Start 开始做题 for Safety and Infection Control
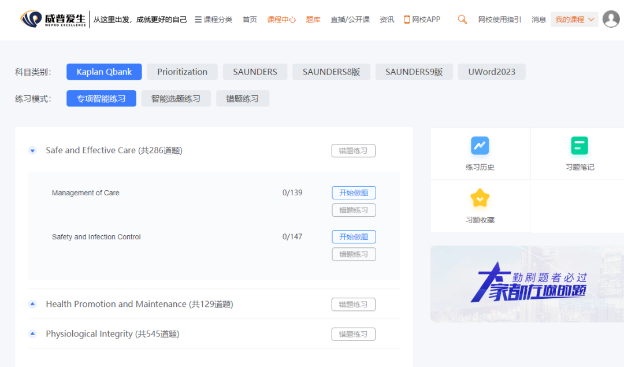Image resolution: width=624 pixels, height=367 pixels. 354,237
